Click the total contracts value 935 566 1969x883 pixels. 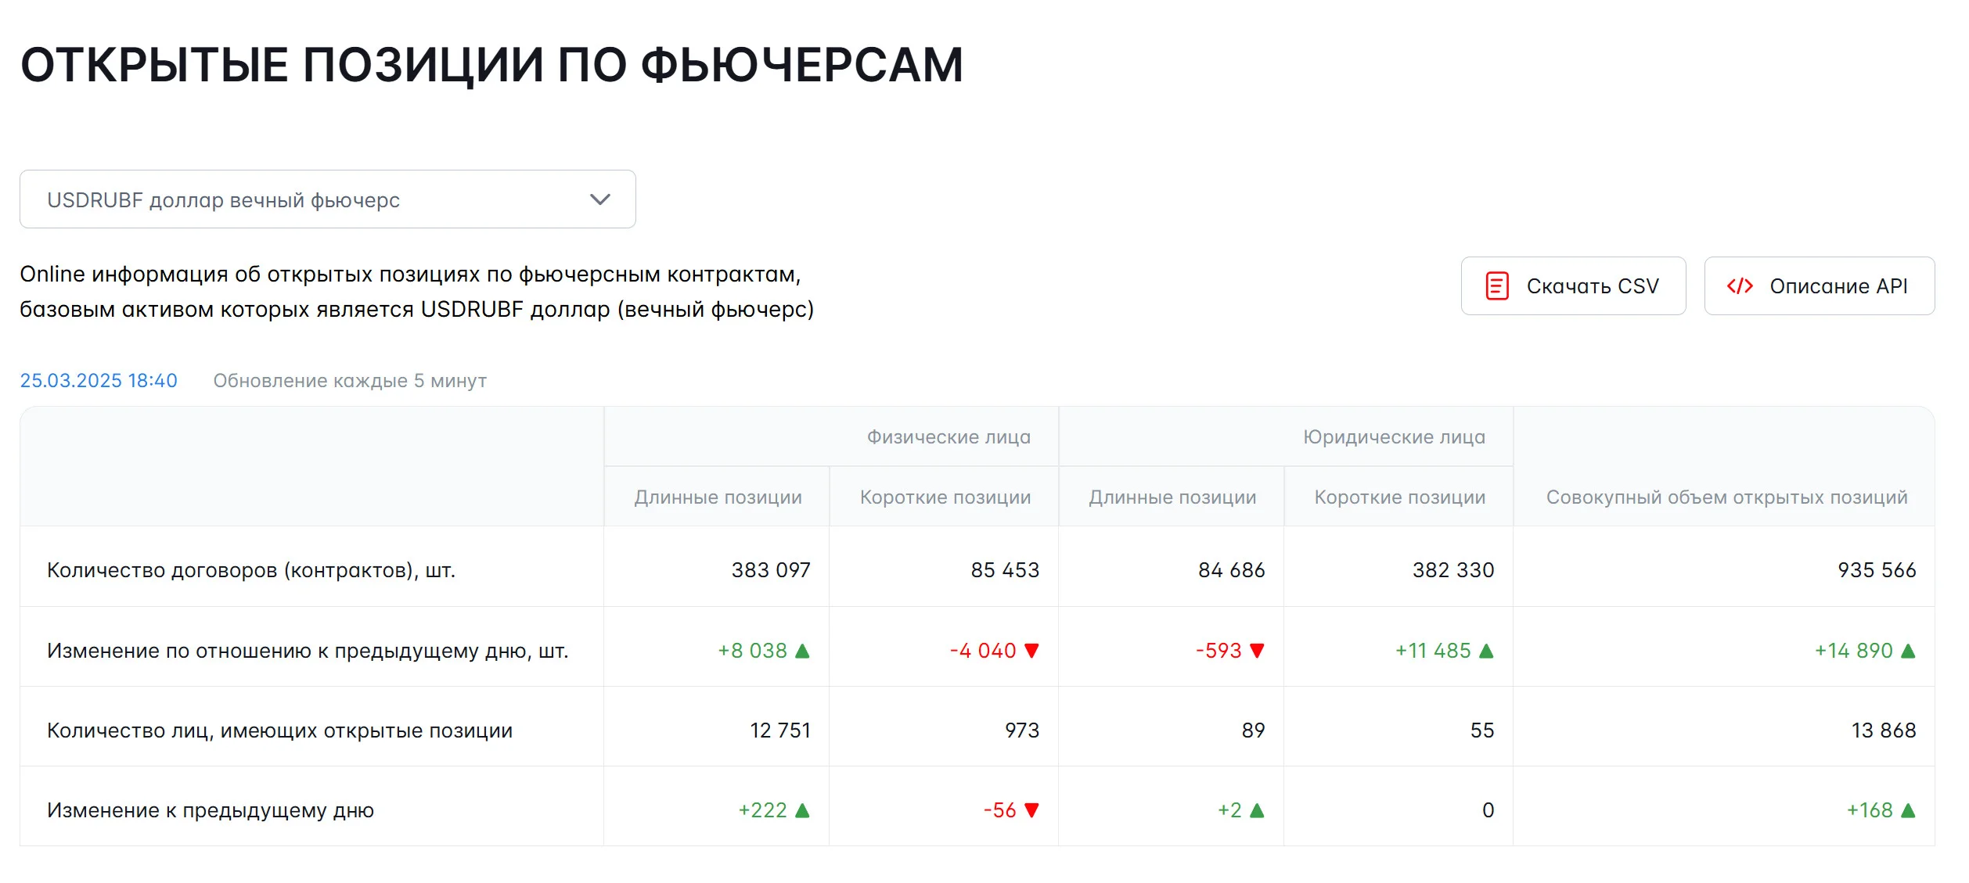1877,570
